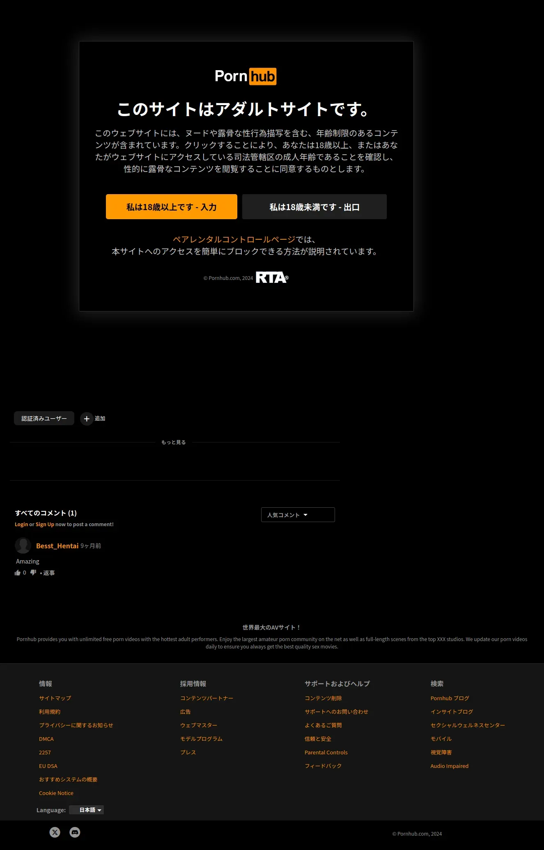
Task: Open the Discord social icon
Action: point(75,832)
